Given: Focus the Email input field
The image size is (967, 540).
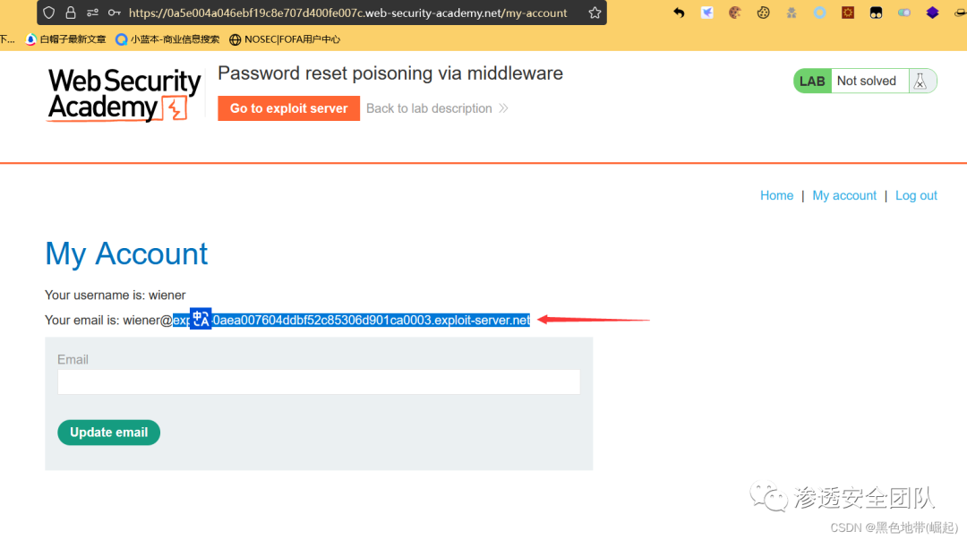Looking at the screenshot, I should tap(319, 382).
